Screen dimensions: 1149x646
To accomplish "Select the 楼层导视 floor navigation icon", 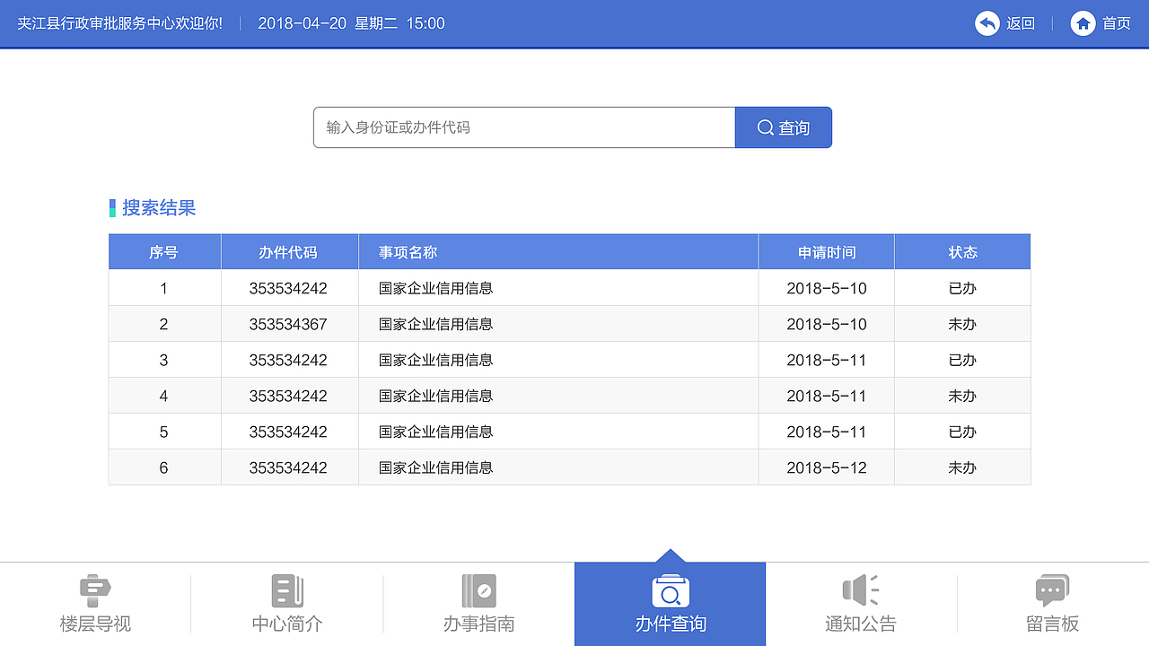I will (96, 590).
